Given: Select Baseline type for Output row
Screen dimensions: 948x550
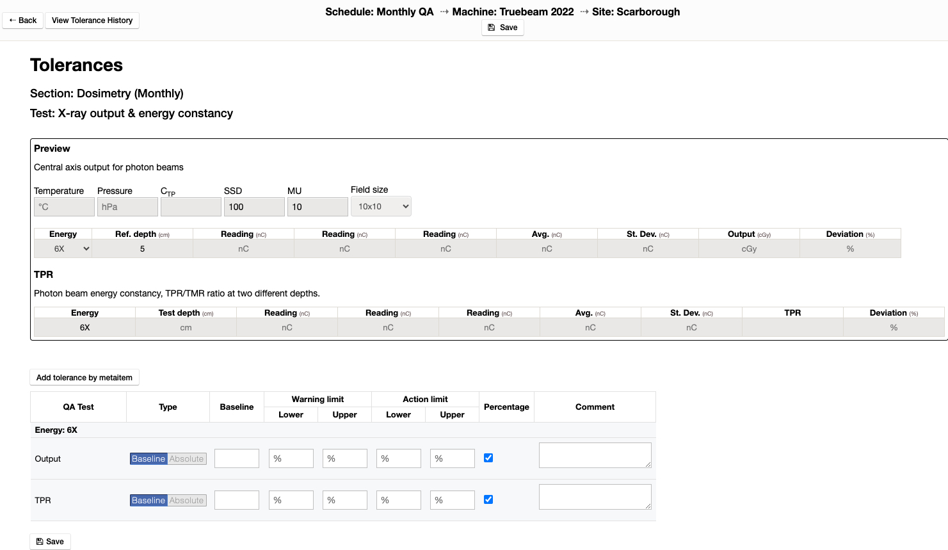Looking at the screenshot, I should (x=149, y=459).
